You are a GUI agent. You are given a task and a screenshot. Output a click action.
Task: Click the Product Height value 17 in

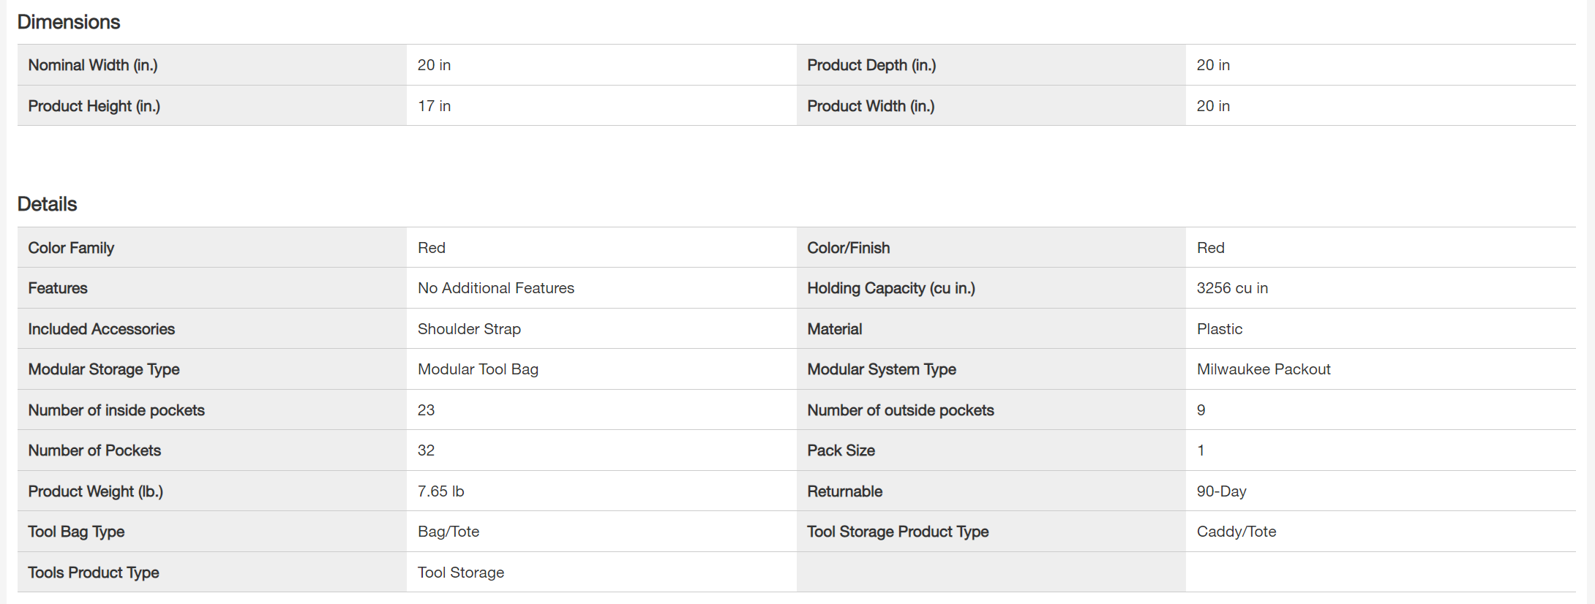pyautogui.click(x=434, y=106)
